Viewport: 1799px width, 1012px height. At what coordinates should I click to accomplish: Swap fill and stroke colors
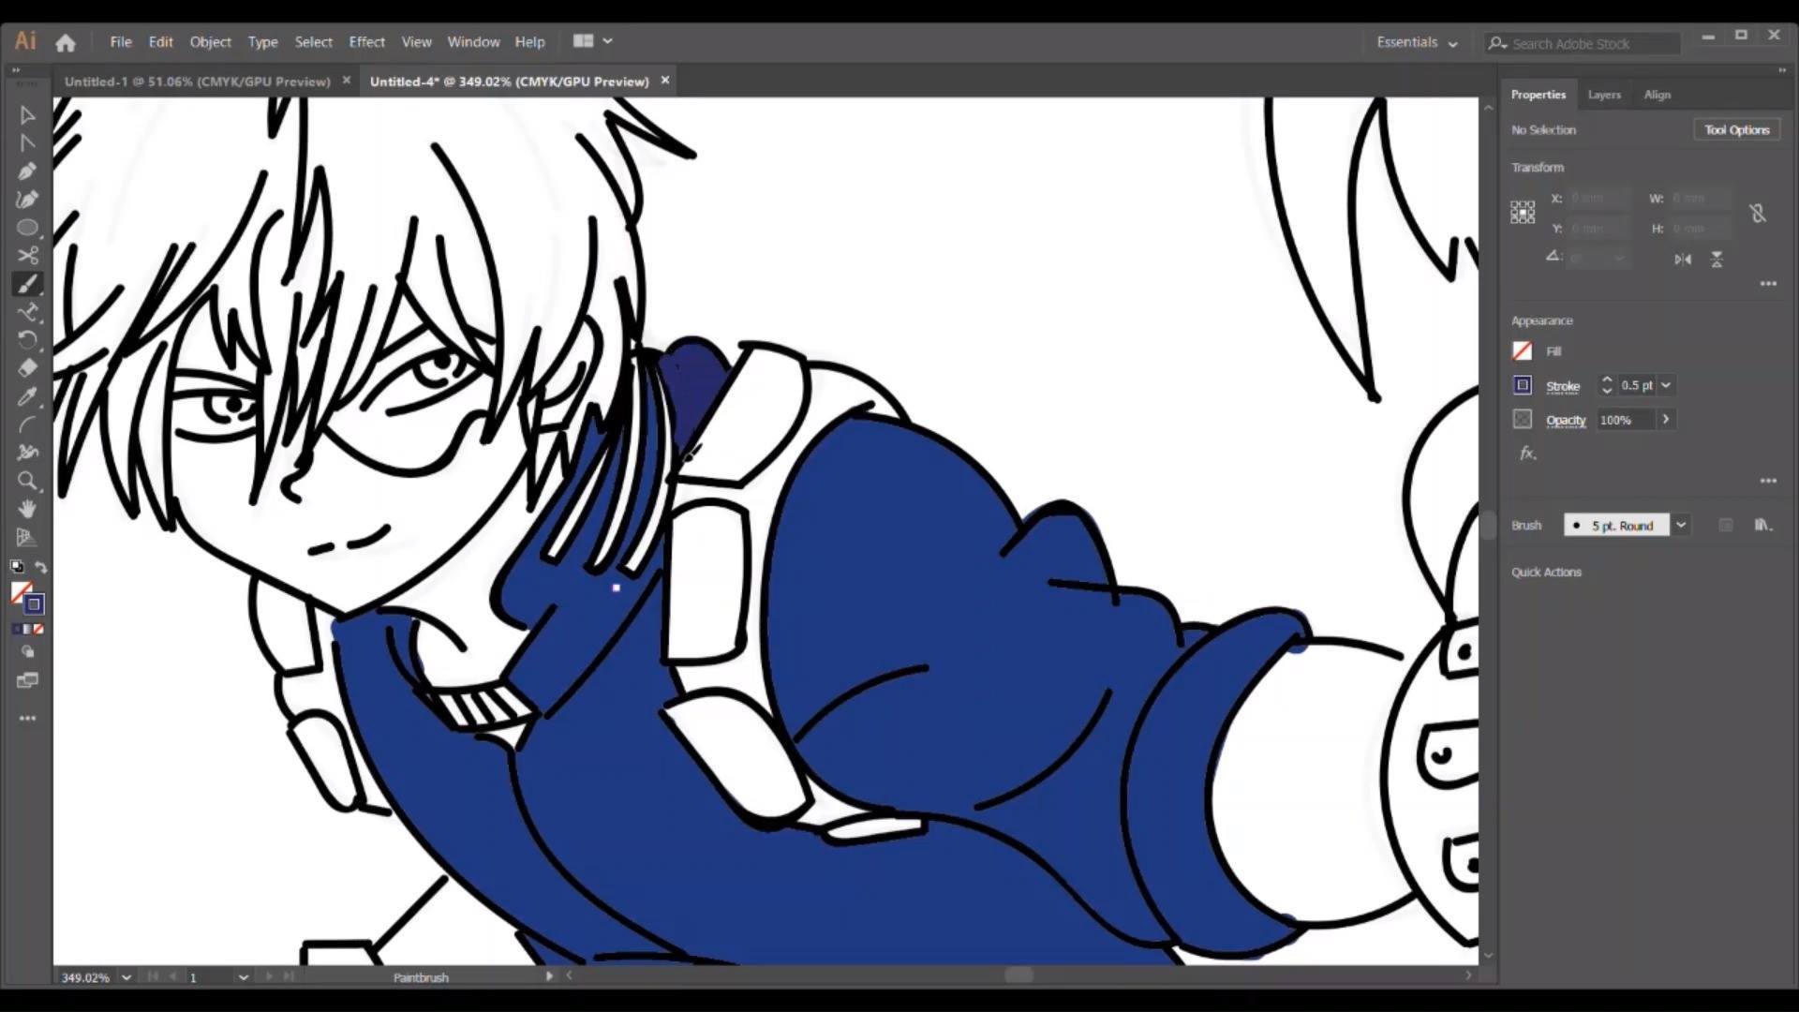40,567
